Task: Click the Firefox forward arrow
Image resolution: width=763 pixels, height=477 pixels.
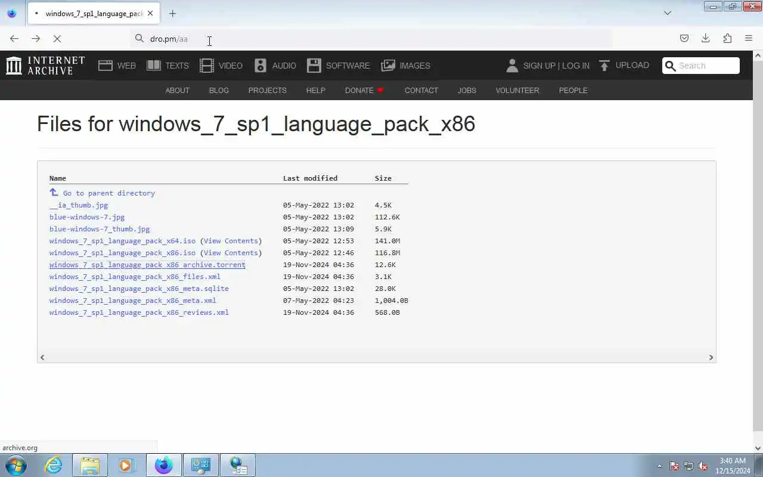Action: (36, 39)
